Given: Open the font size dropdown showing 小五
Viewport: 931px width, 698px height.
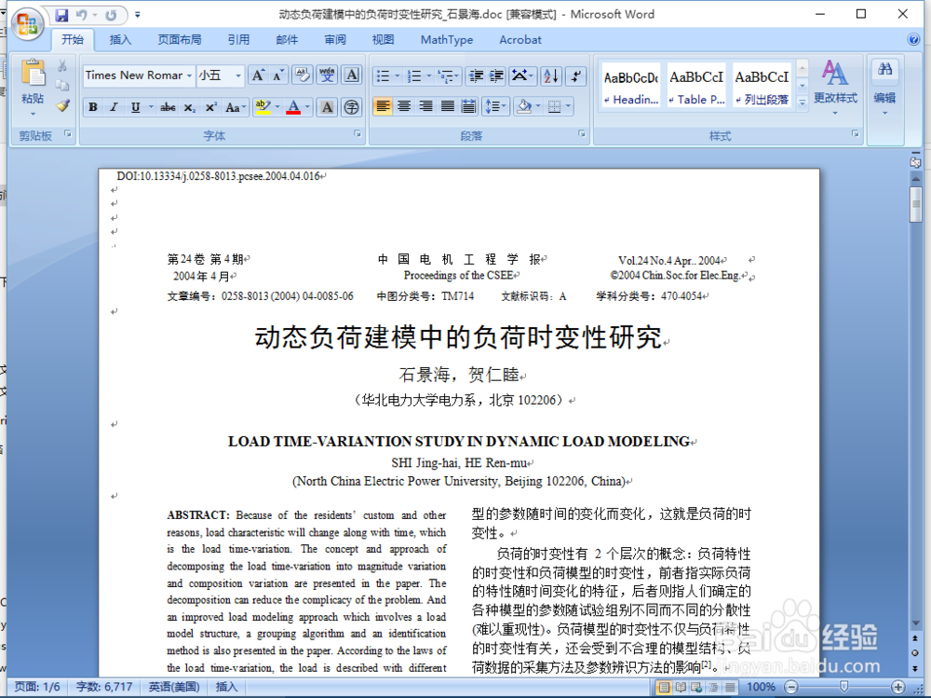Looking at the screenshot, I should 238,75.
